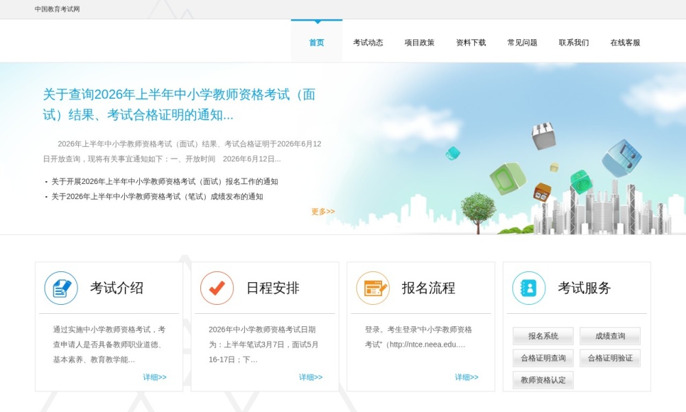Open the 合格证明验证 button
Viewport: 686px width, 412px height.
tap(610, 358)
